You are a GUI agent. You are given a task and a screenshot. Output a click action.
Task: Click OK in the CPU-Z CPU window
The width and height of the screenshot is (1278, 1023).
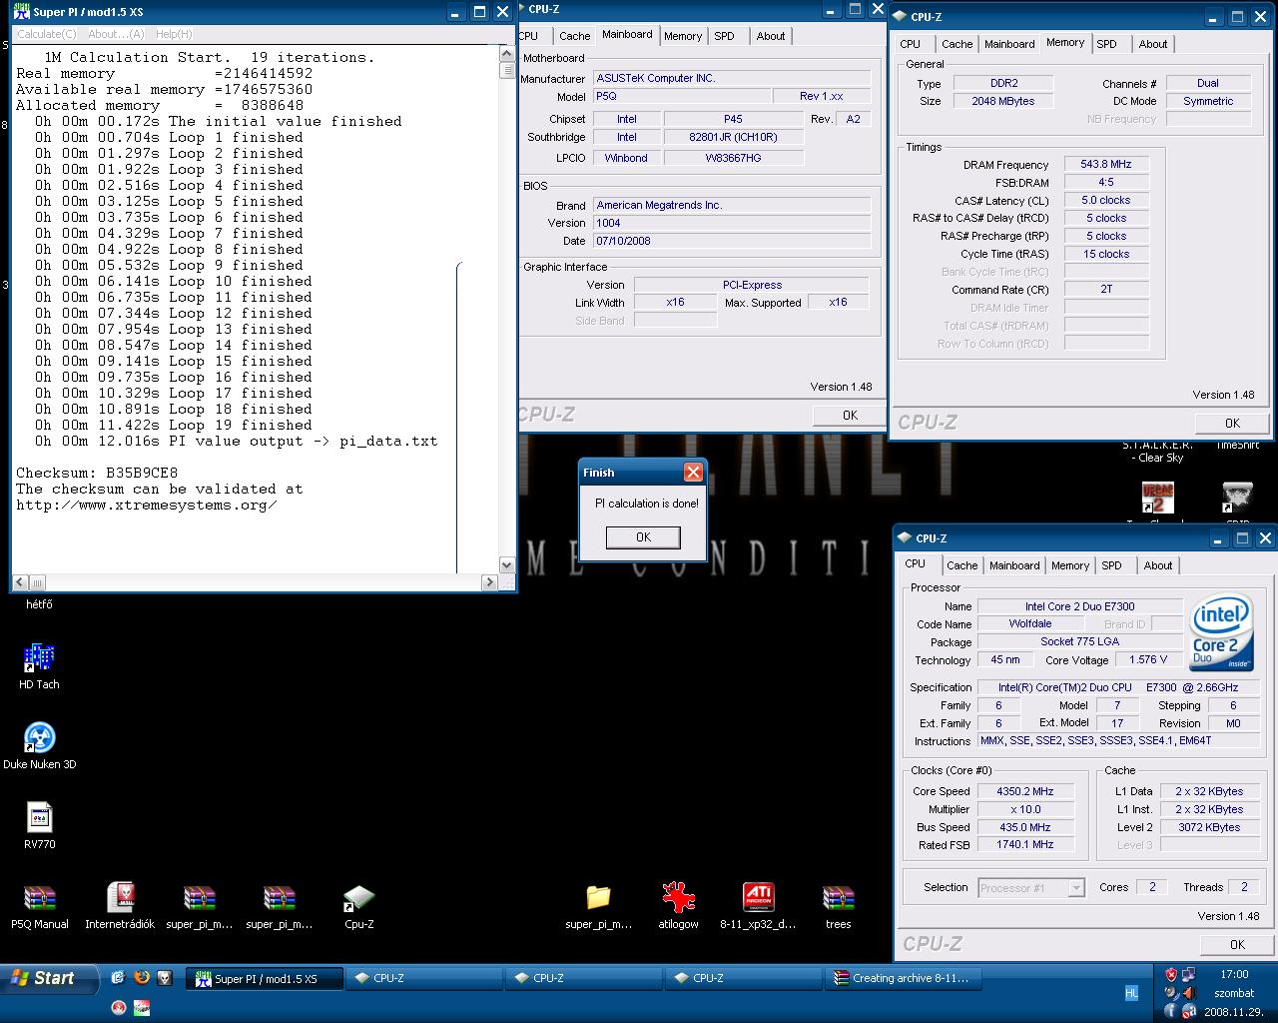1237,945
